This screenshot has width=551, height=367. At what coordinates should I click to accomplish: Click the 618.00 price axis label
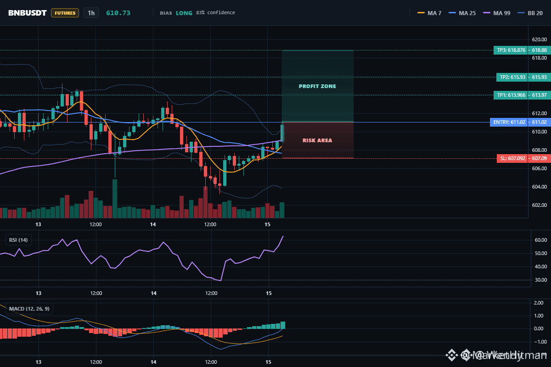coord(539,58)
